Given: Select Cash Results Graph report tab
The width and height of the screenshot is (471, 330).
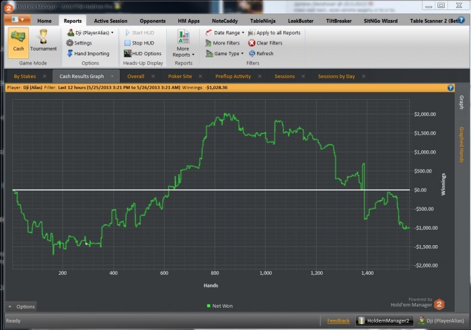Looking at the screenshot, I should coord(81,76).
